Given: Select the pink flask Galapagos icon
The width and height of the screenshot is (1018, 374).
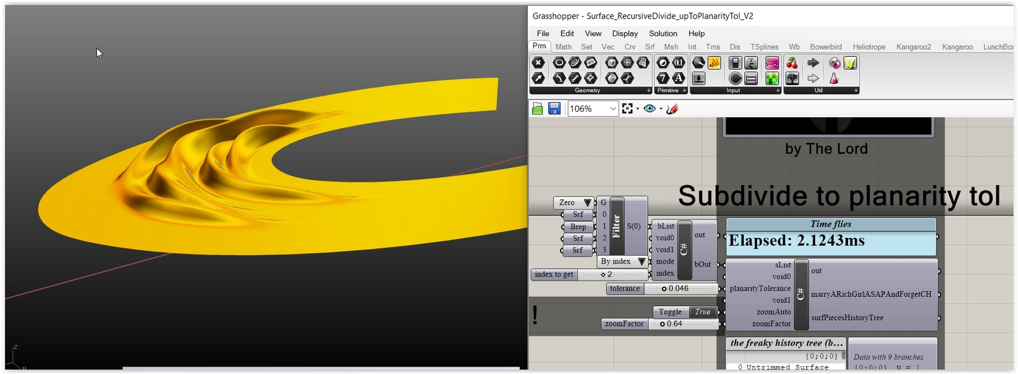Looking at the screenshot, I should [x=834, y=78].
